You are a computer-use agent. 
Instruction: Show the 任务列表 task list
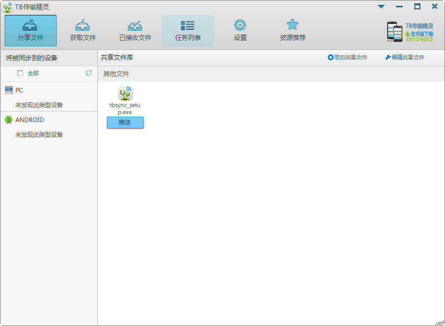pos(188,31)
